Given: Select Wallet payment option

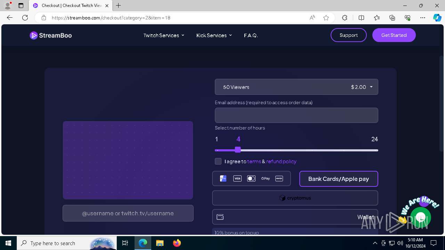Looking at the screenshot, I should (295, 217).
